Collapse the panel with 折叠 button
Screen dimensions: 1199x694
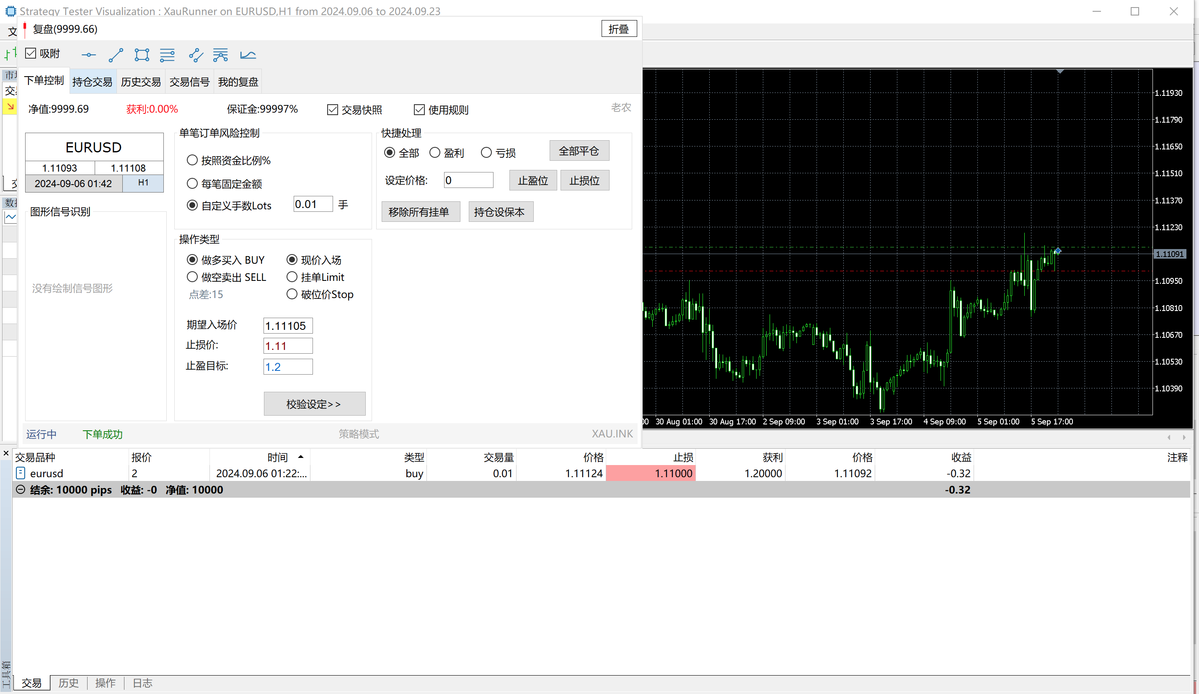coord(618,29)
